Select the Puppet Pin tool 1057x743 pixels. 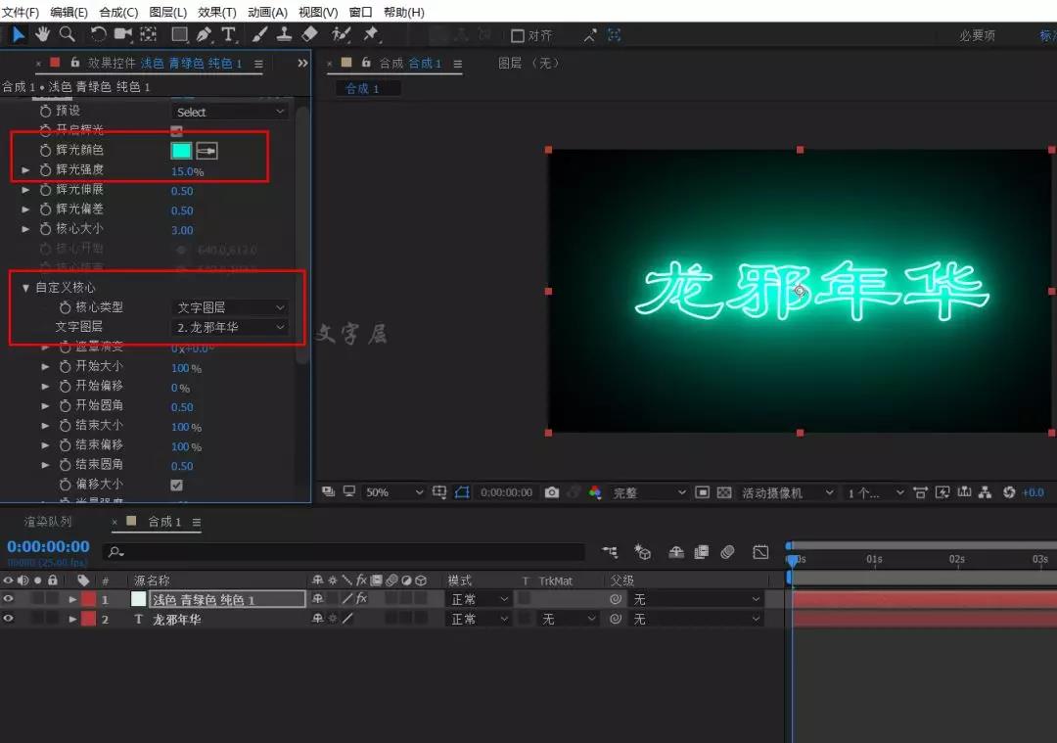coord(370,34)
